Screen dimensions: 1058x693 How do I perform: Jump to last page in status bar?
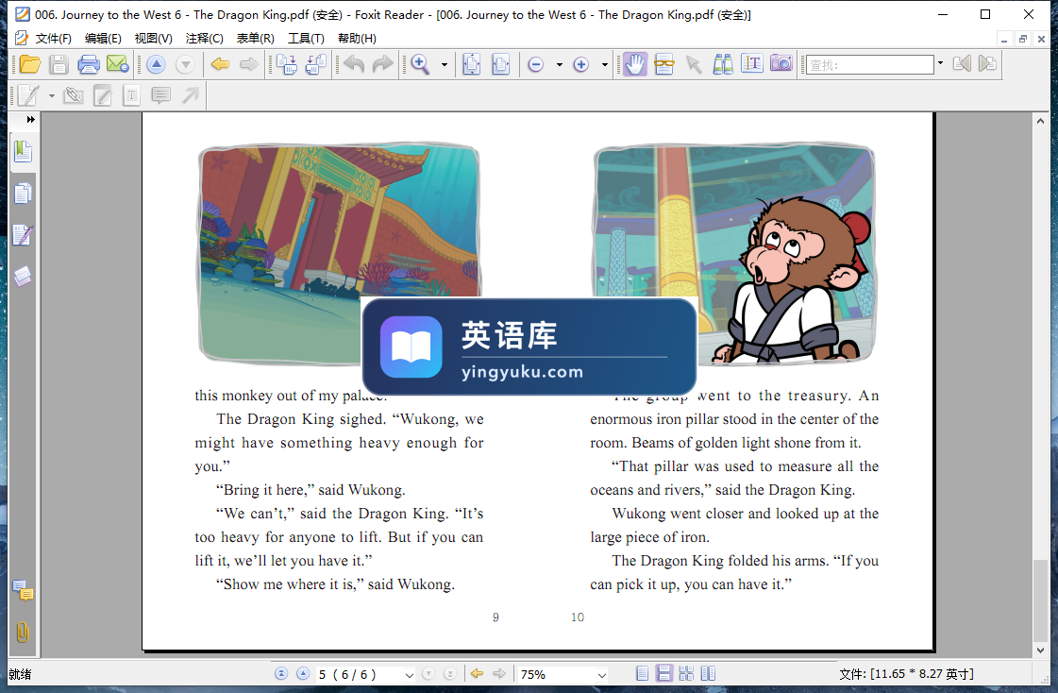pos(450,674)
